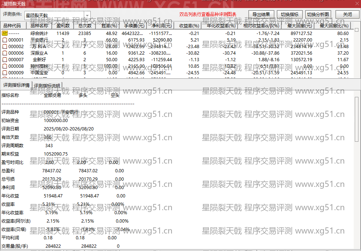The height and width of the screenshot is (251, 361).
Task: Sort by 品种名称 column header
Action: [40, 26]
